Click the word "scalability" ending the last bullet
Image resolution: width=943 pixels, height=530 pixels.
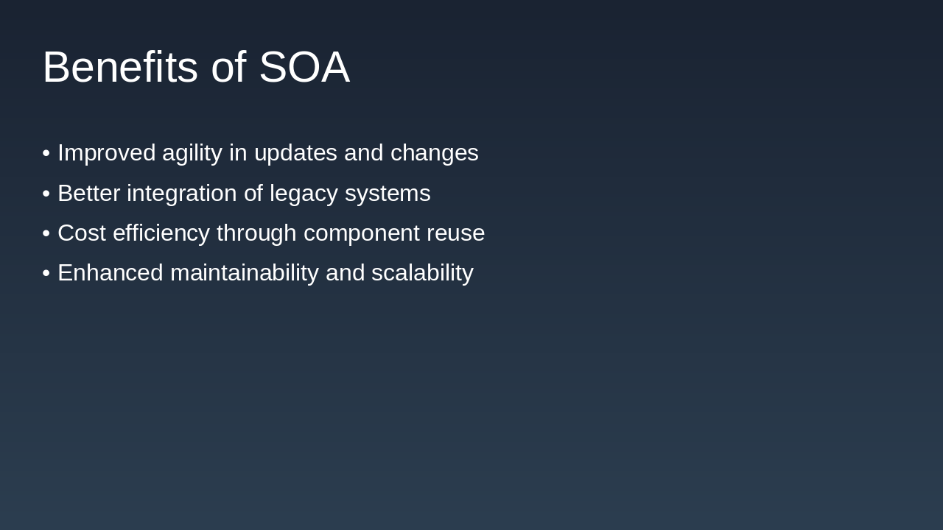tap(422, 273)
